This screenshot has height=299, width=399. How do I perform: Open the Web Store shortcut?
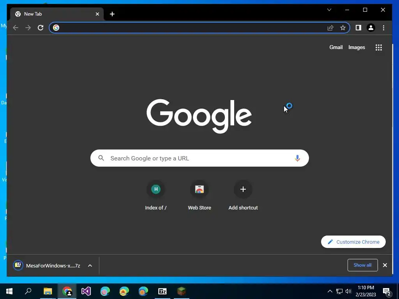(x=199, y=195)
